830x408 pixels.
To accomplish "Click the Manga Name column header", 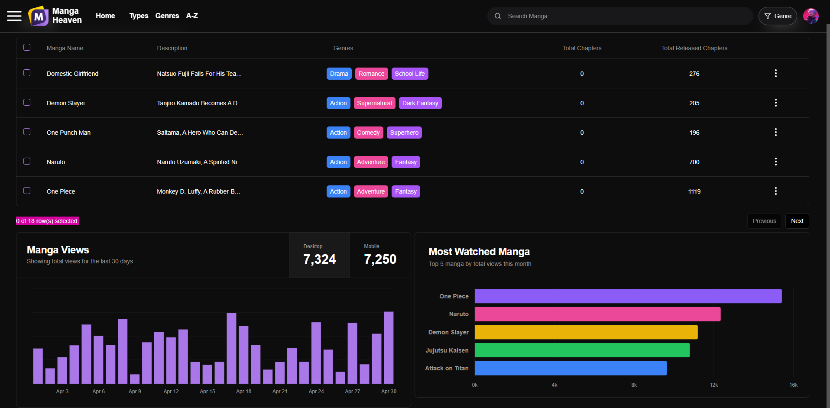I will click(x=65, y=48).
